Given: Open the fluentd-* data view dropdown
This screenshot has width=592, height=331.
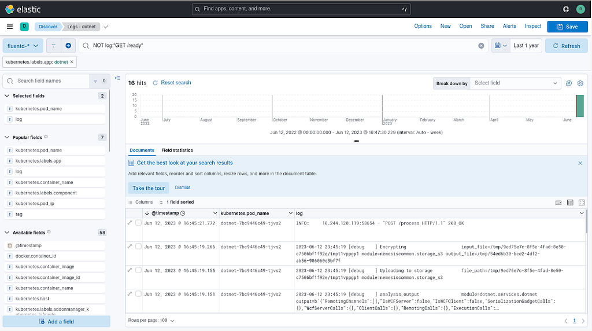Looking at the screenshot, I should point(23,46).
